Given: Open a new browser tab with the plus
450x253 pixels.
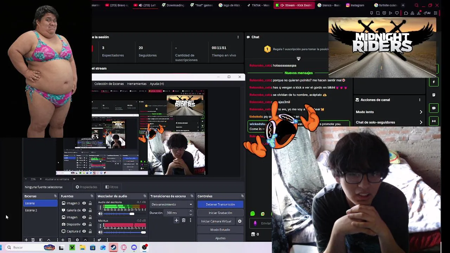Looking at the screenshot, I should point(403,5).
